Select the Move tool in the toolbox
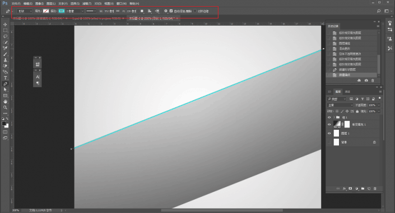Image resolution: width=395 pixels, height=213 pixels. [x=5, y=25]
